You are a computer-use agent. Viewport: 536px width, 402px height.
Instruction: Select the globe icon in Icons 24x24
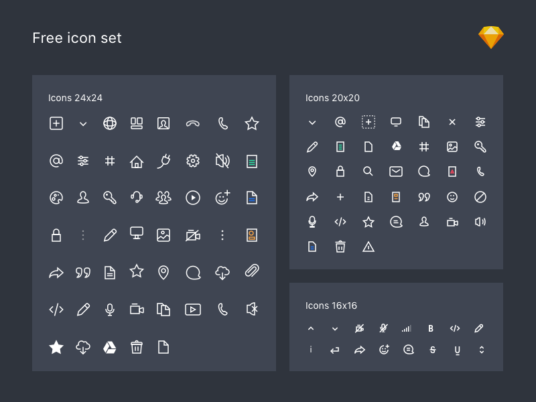[110, 123]
